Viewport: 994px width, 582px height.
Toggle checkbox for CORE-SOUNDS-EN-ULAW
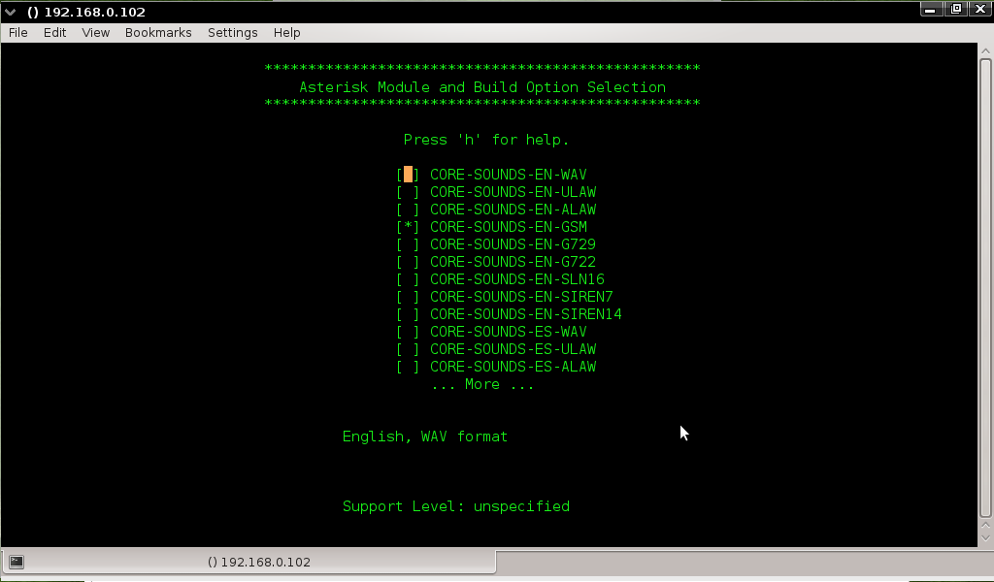[408, 192]
